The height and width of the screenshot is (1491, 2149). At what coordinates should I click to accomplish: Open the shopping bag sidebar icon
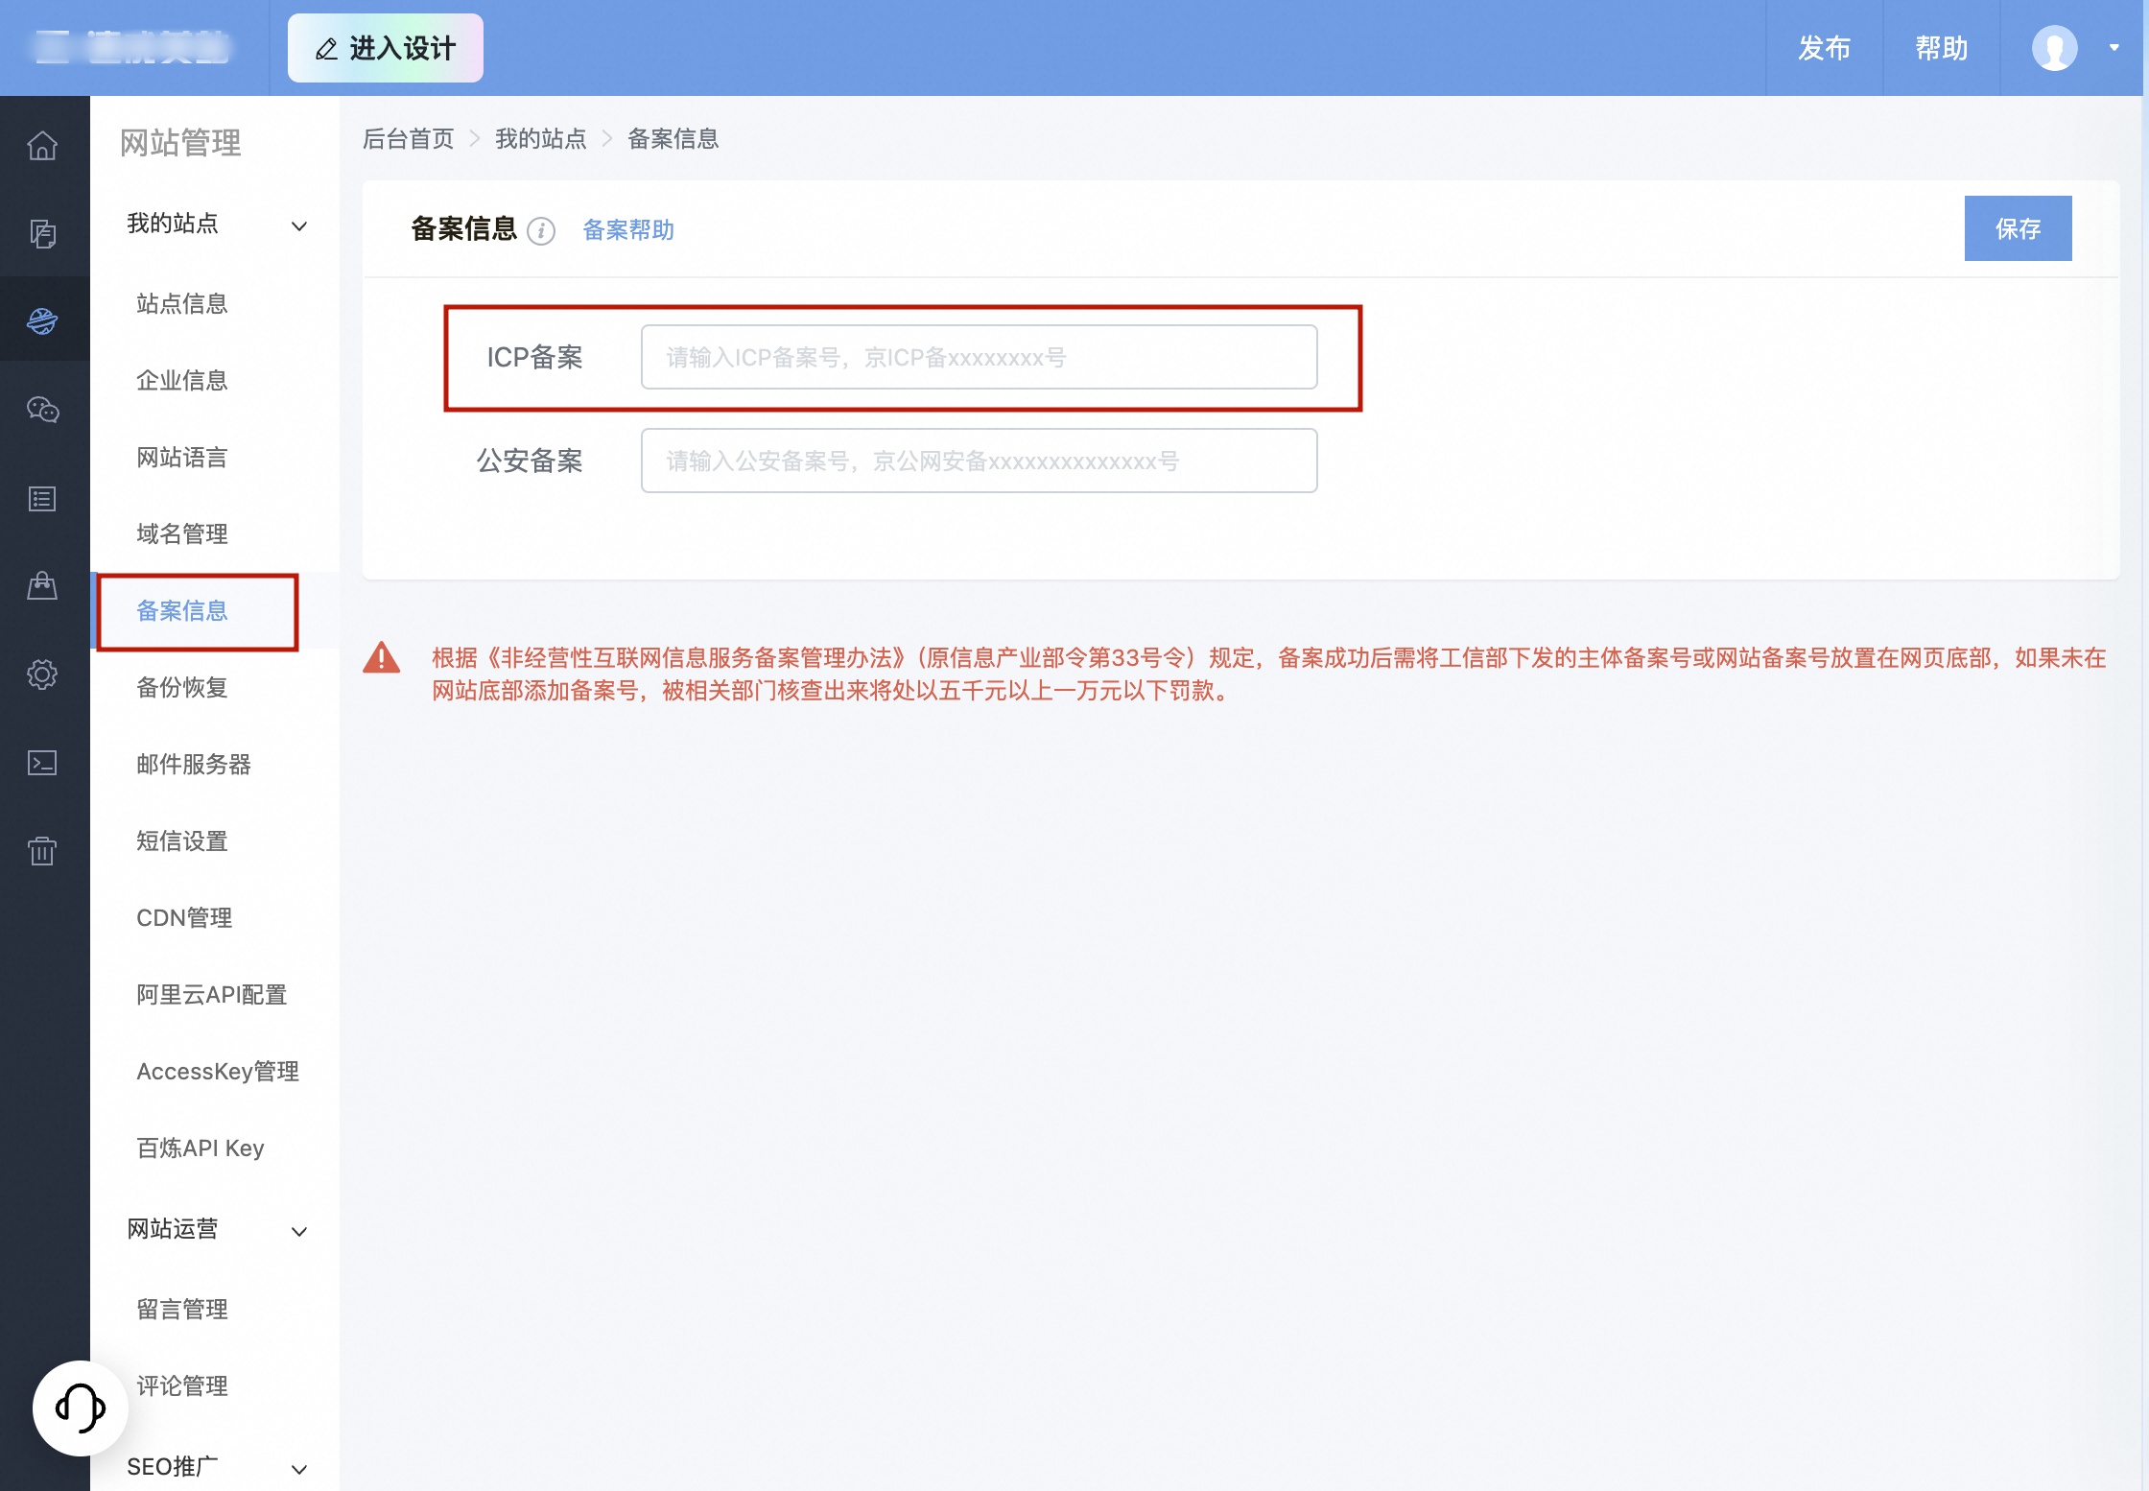(42, 586)
